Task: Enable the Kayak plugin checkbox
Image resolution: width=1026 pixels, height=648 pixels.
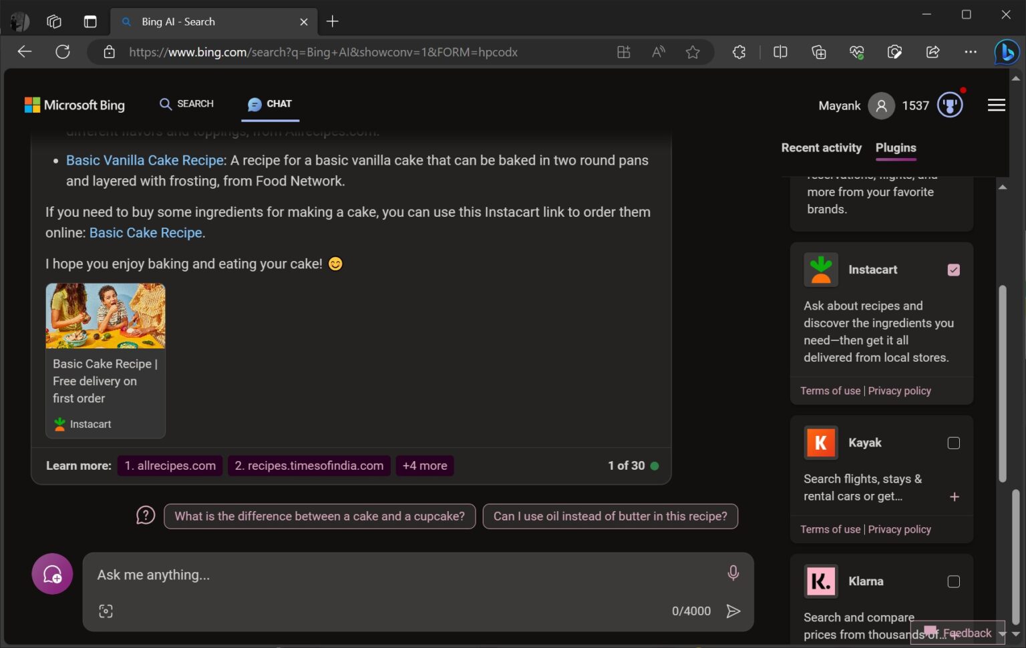Action: pyautogui.click(x=953, y=442)
